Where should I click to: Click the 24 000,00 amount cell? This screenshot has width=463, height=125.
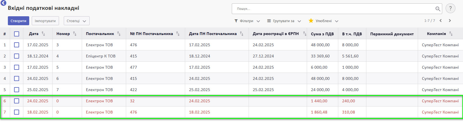320,90
